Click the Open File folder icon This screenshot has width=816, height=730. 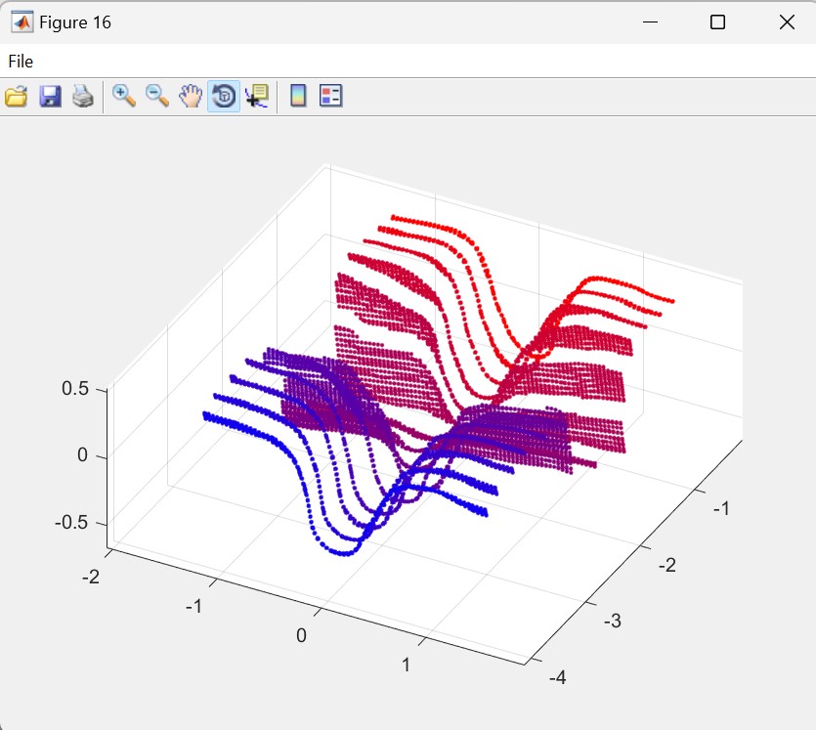pos(16,96)
